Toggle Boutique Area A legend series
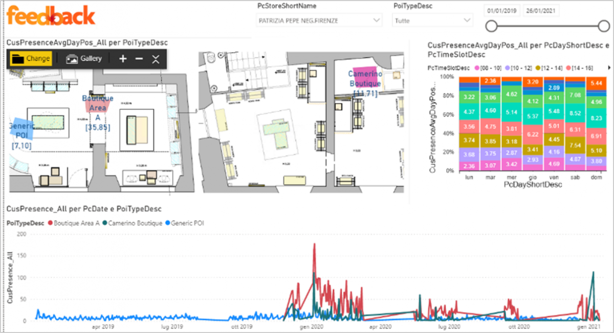 pos(73,223)
